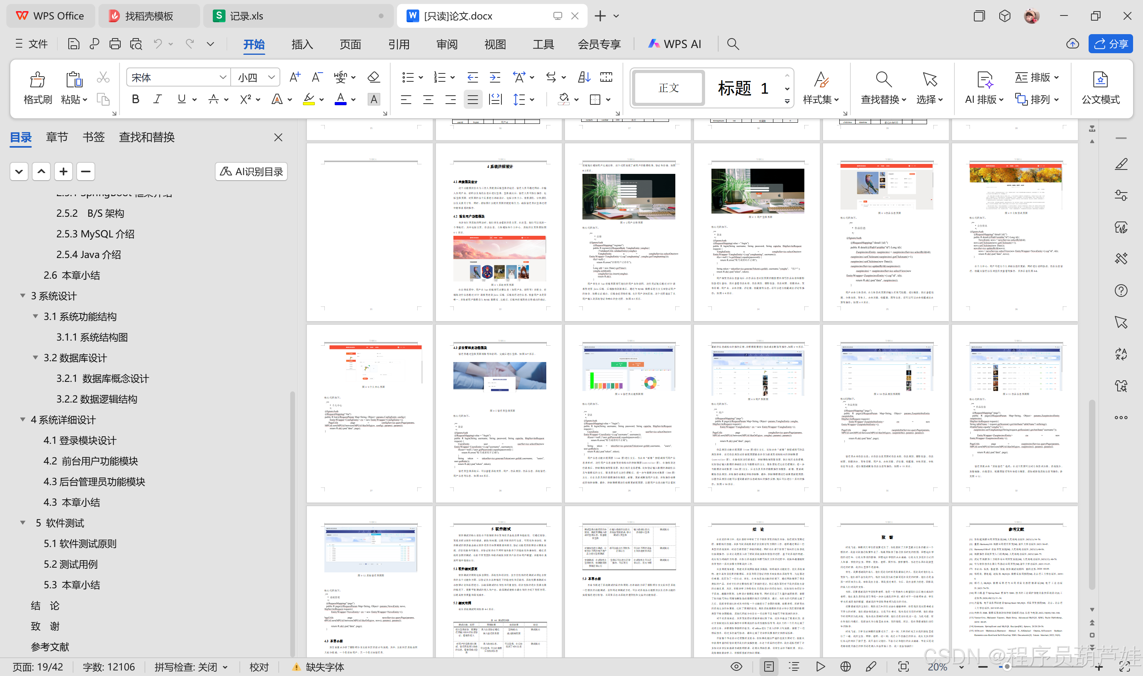Open the font name 宋体 dropdown
Image resolution: width=1143 pixels, height=676 pixels.
(223, 77)
